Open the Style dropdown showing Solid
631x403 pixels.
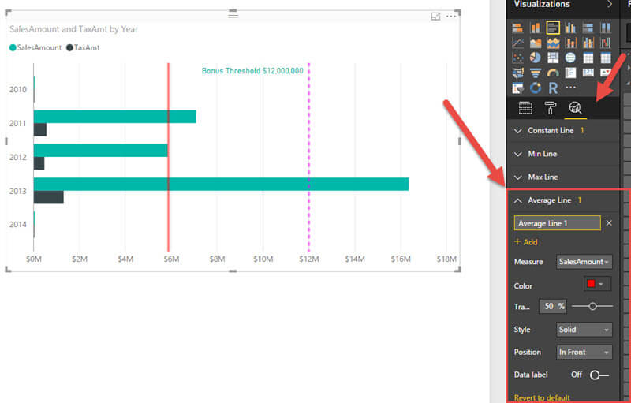(584, 330)
